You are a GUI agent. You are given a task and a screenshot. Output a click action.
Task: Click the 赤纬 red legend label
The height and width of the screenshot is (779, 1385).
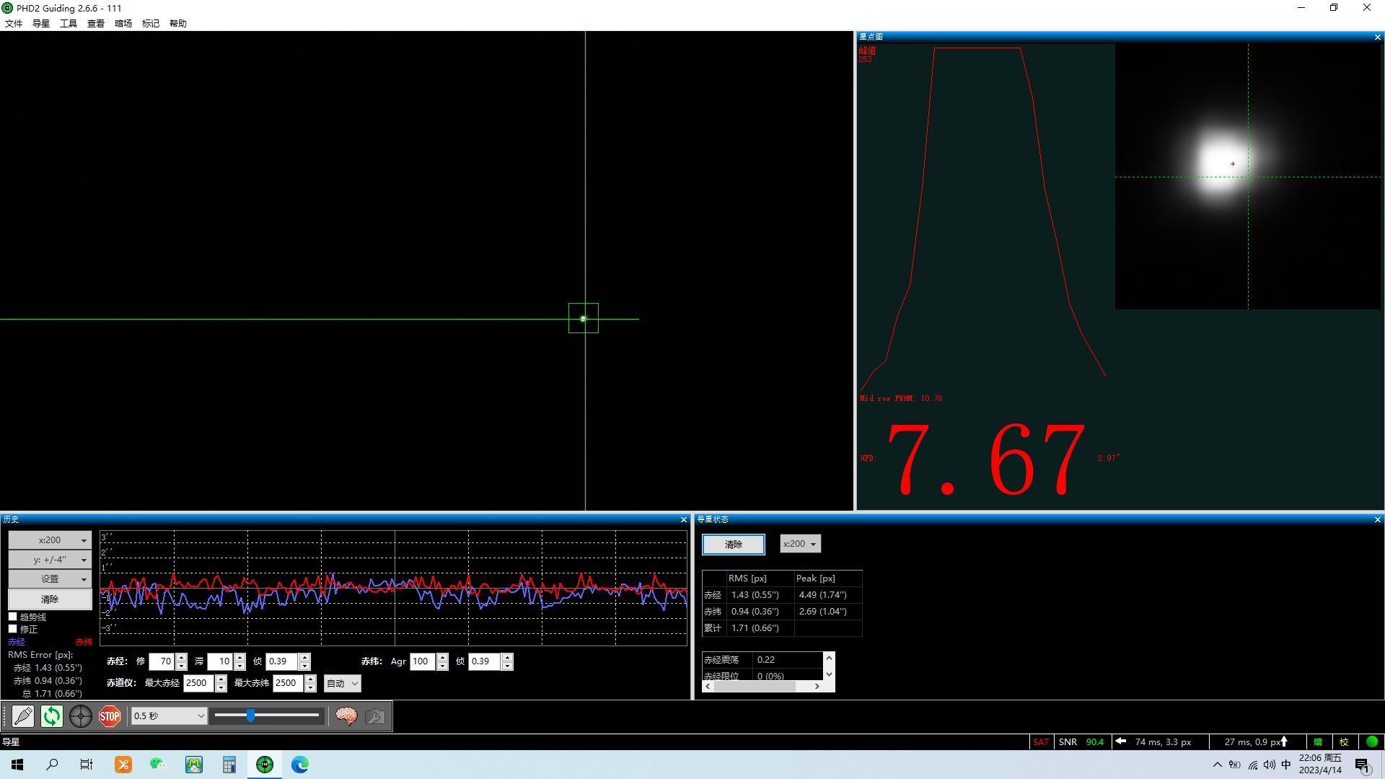tap(84, 642)
